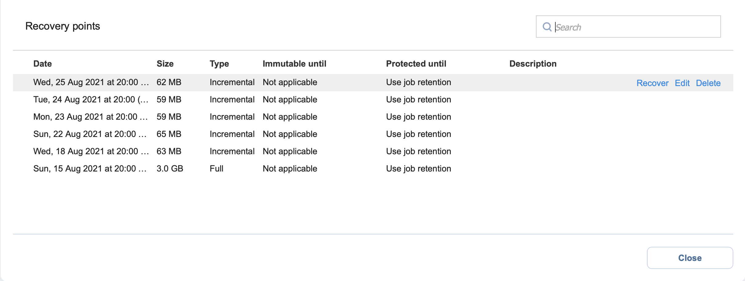Delete the 25 Aug recovery point

click(708, 83)
